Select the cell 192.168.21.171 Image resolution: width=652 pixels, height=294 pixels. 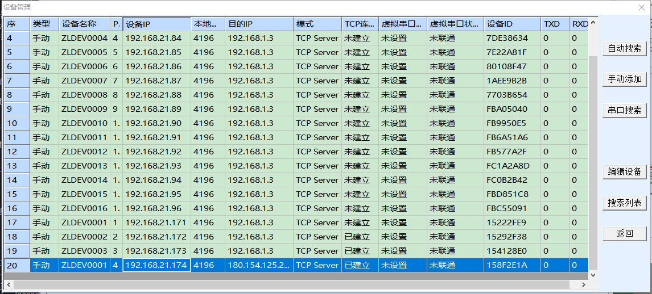point(157,222)
